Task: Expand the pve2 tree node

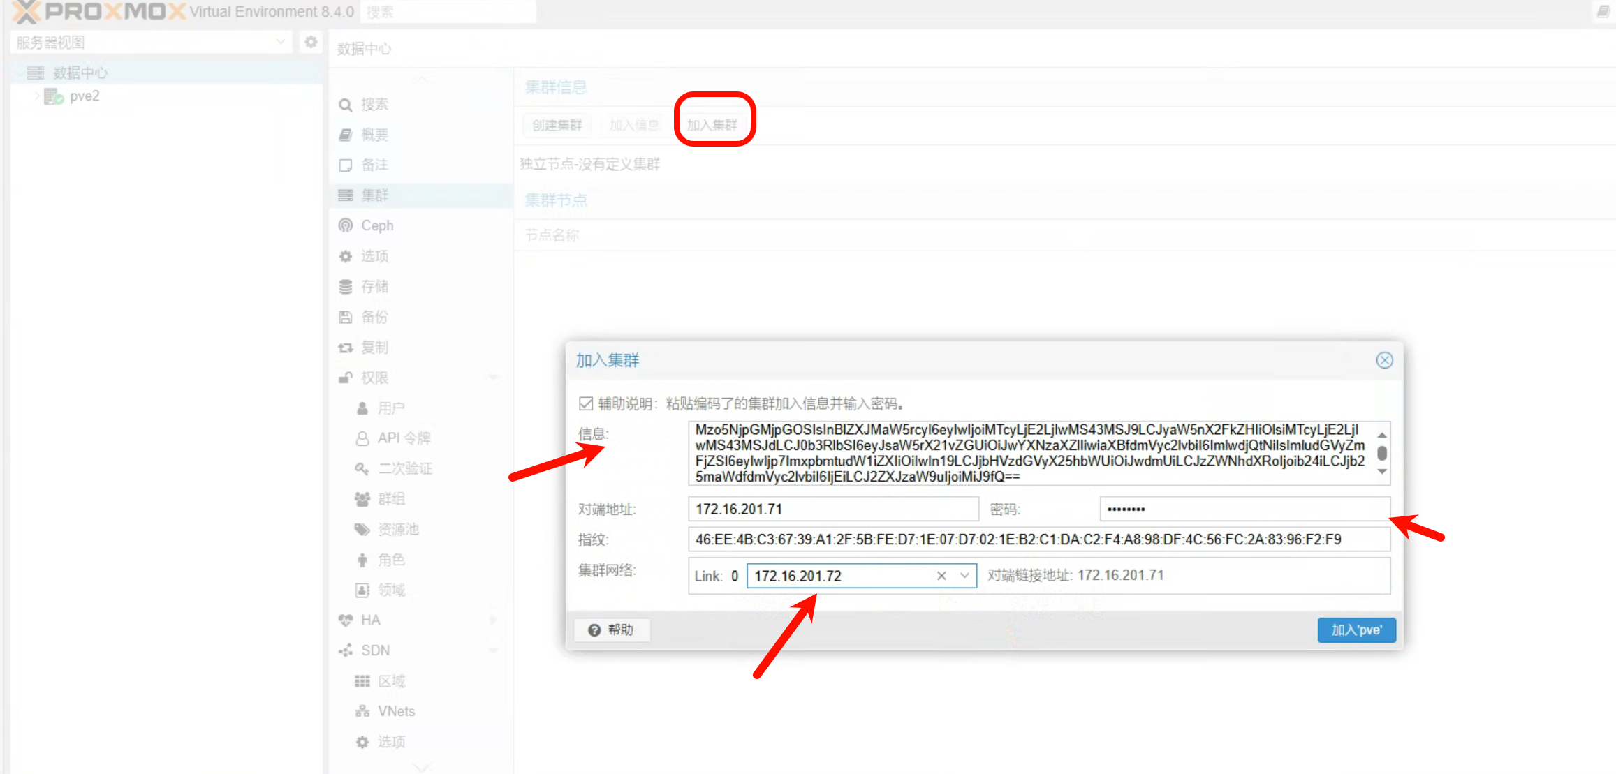Action: [x=37, y=96]
